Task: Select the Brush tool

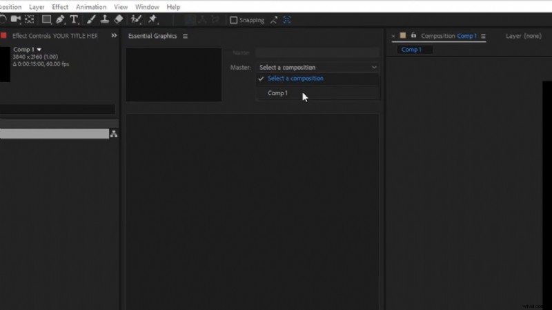Action: tap(91, 20)
